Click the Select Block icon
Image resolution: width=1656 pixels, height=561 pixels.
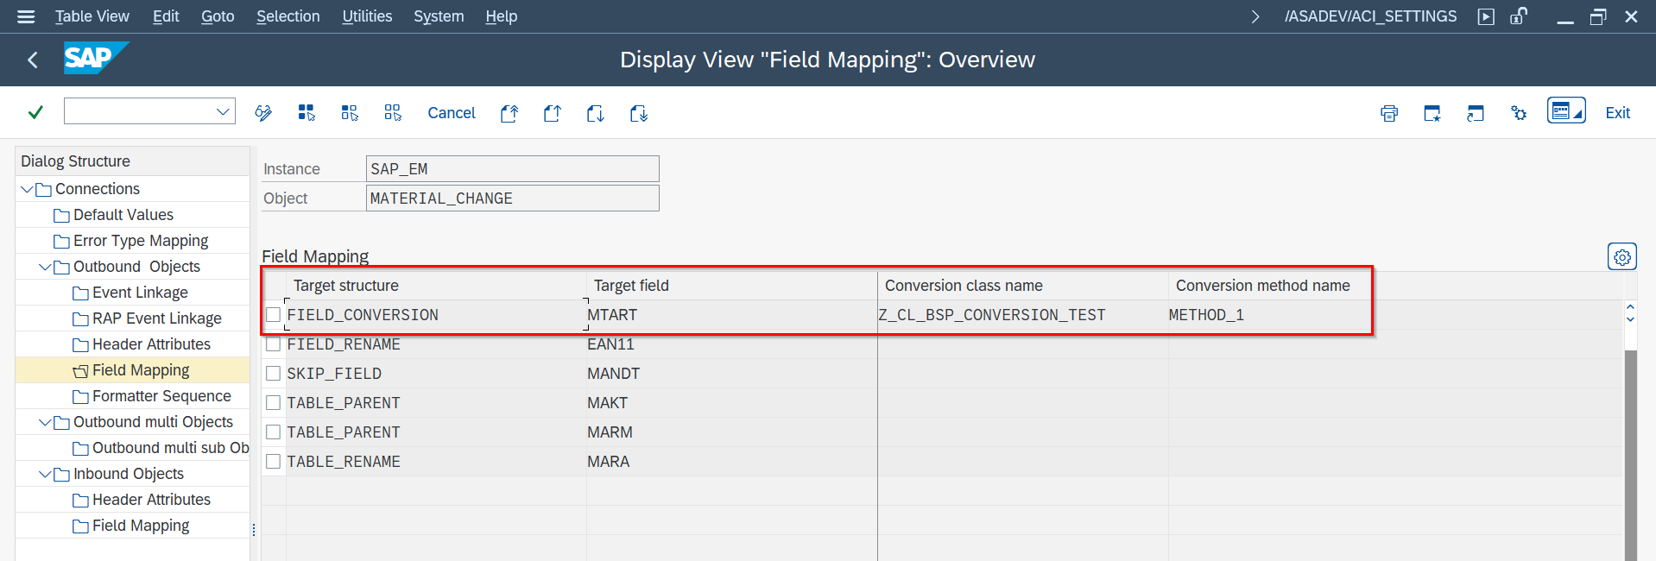pos(350,113)
